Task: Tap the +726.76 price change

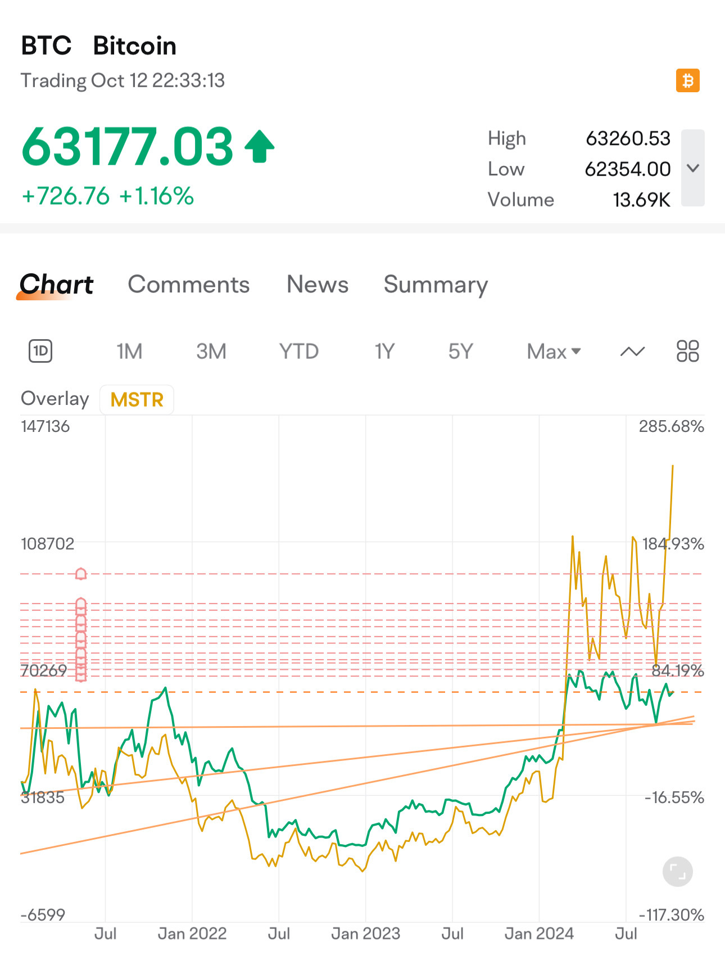Action: pos(65,196)
